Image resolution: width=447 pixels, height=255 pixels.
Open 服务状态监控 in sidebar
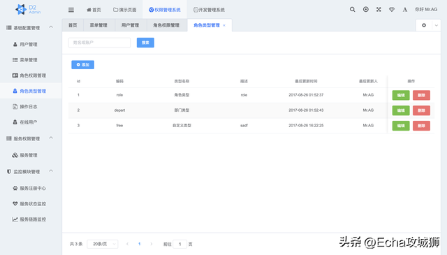click(x=31, y=204)
